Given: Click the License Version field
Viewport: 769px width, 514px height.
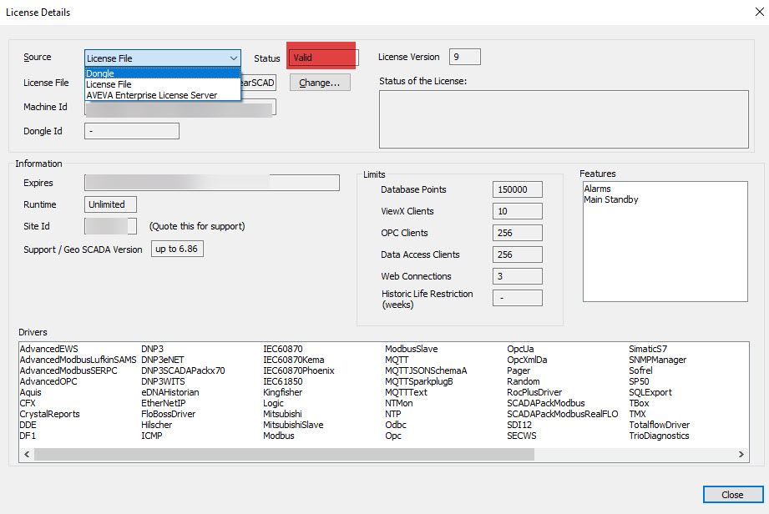Looking at the screenshot, I should pyautogui.click(x=465, y=57).
